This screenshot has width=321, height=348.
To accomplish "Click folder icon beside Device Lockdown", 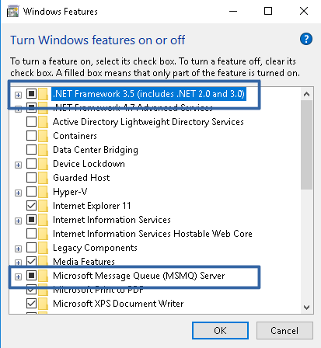I will pos(44,164).
